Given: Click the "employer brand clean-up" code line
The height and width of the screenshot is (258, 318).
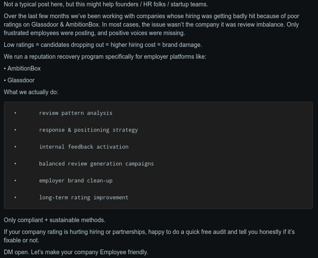Looking at the screenshot, I should point(76,181).
